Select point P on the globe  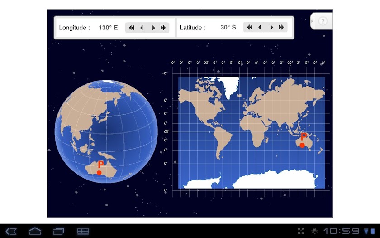tap(99, 173)
